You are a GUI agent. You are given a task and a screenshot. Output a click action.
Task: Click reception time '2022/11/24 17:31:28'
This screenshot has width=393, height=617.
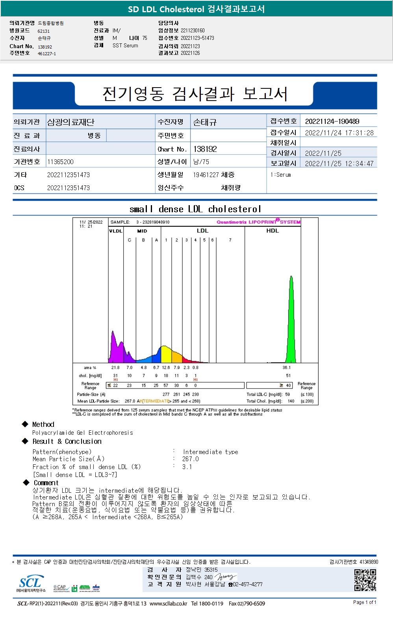(339, 133)
